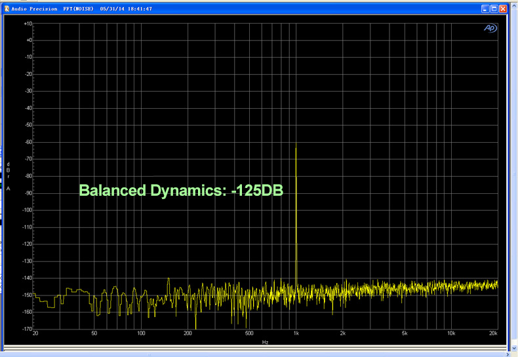
Task: Click the 500 label on frequency axis
Action: [x=249, y=334]
